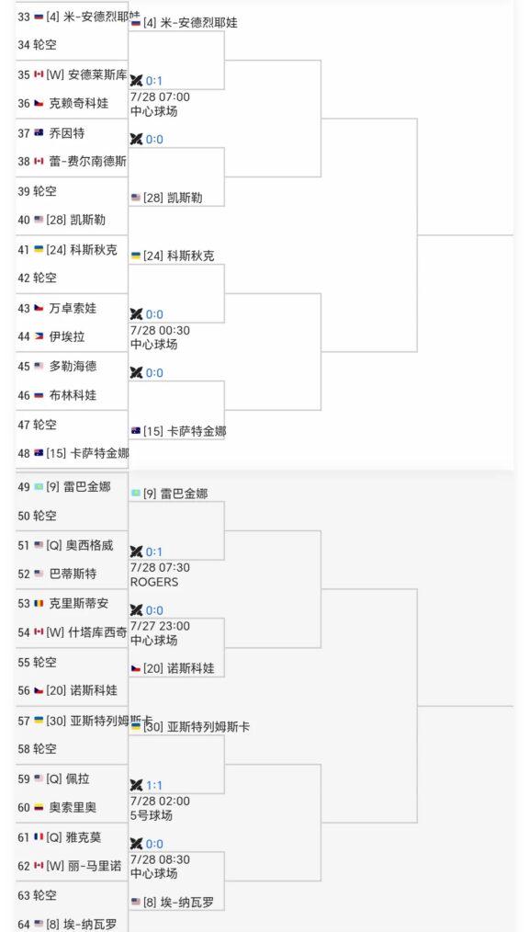Select 奥索里奥 at draw position 60
The image size is (529, 932).
coord(72,807)
